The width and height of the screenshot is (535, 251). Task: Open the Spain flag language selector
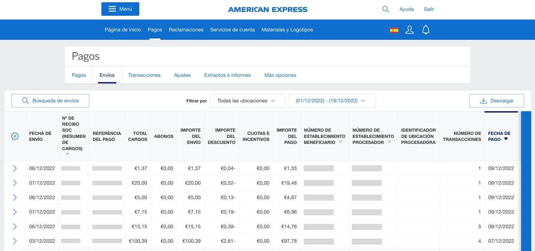coord(394,30)
